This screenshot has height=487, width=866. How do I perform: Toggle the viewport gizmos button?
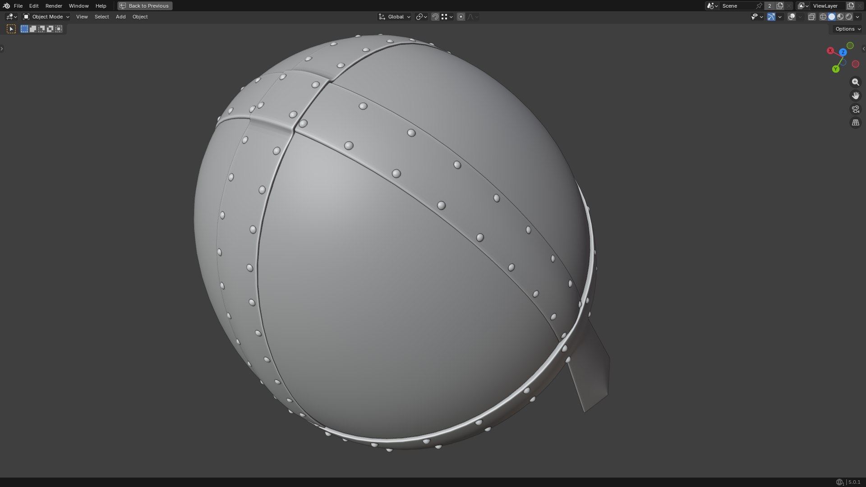tap(771, 17)
